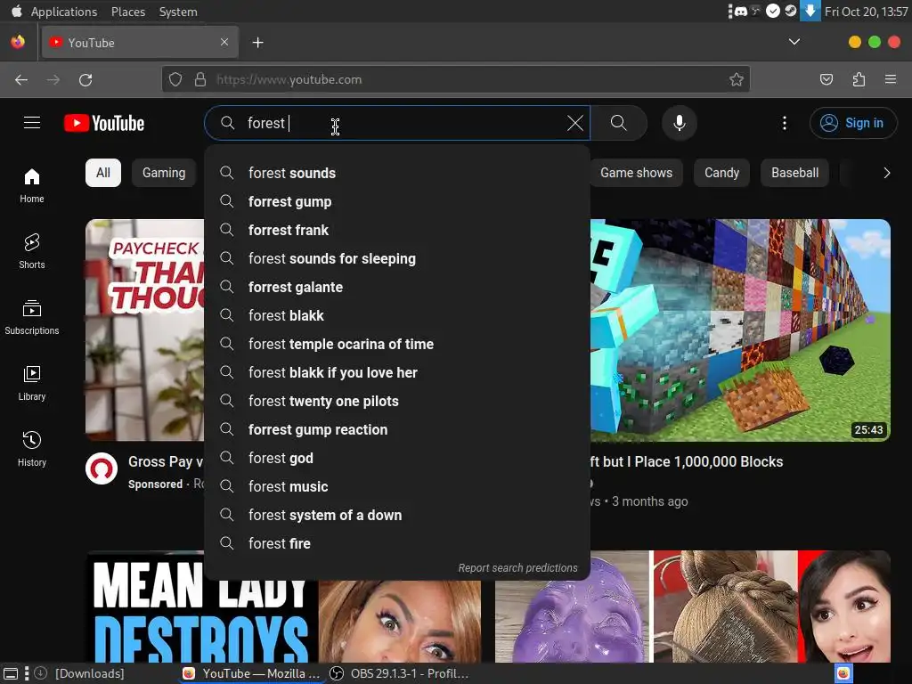
Task: Start voice search with the microphone
Action: click(679, 123)
